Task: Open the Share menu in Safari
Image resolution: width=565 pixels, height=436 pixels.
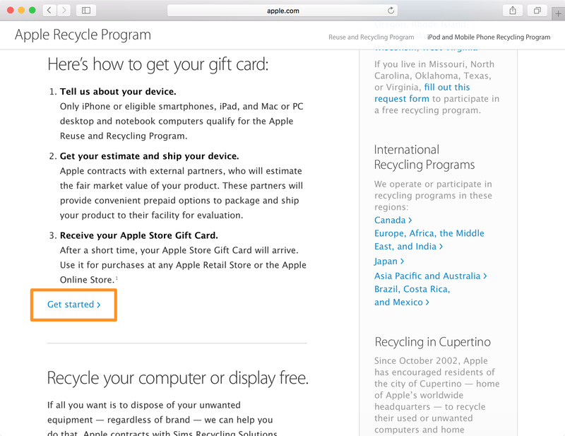Action: click(x=513, y=11)
